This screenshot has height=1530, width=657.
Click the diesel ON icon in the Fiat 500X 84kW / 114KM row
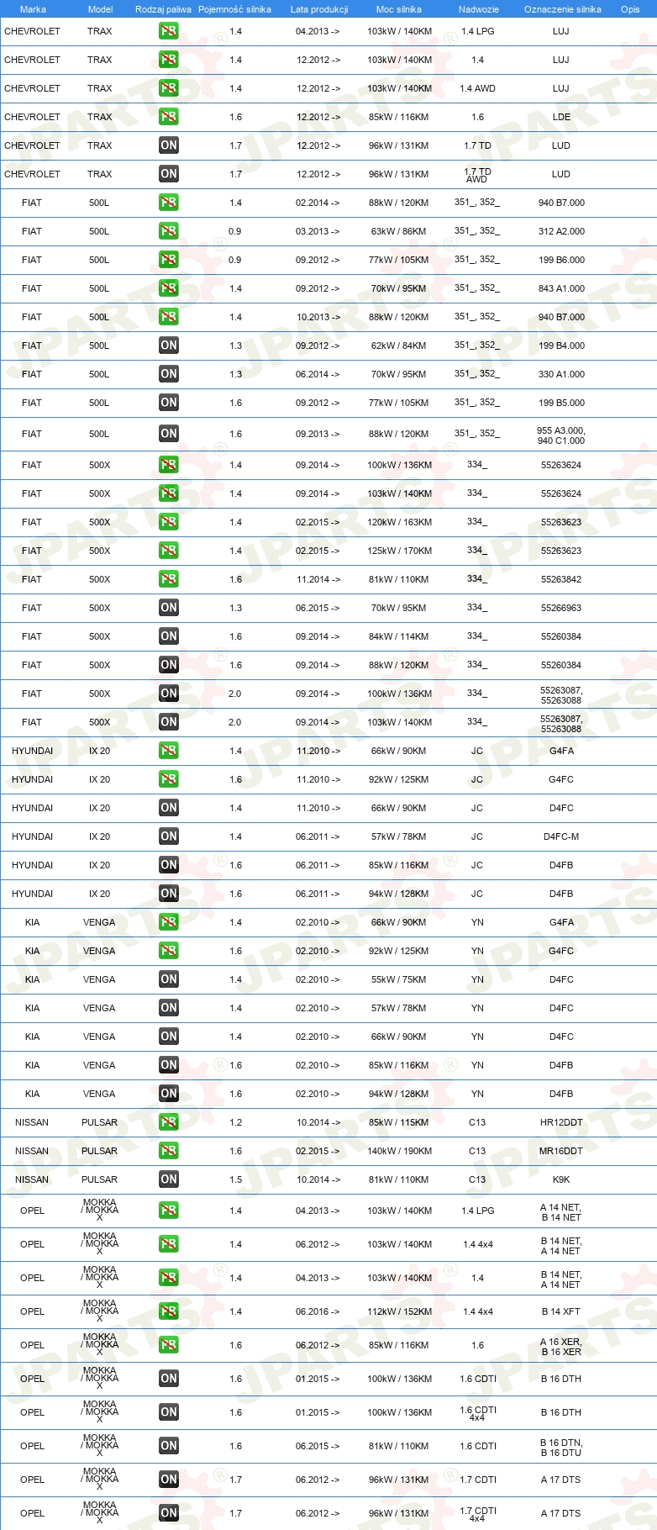(x=169, y=636)
